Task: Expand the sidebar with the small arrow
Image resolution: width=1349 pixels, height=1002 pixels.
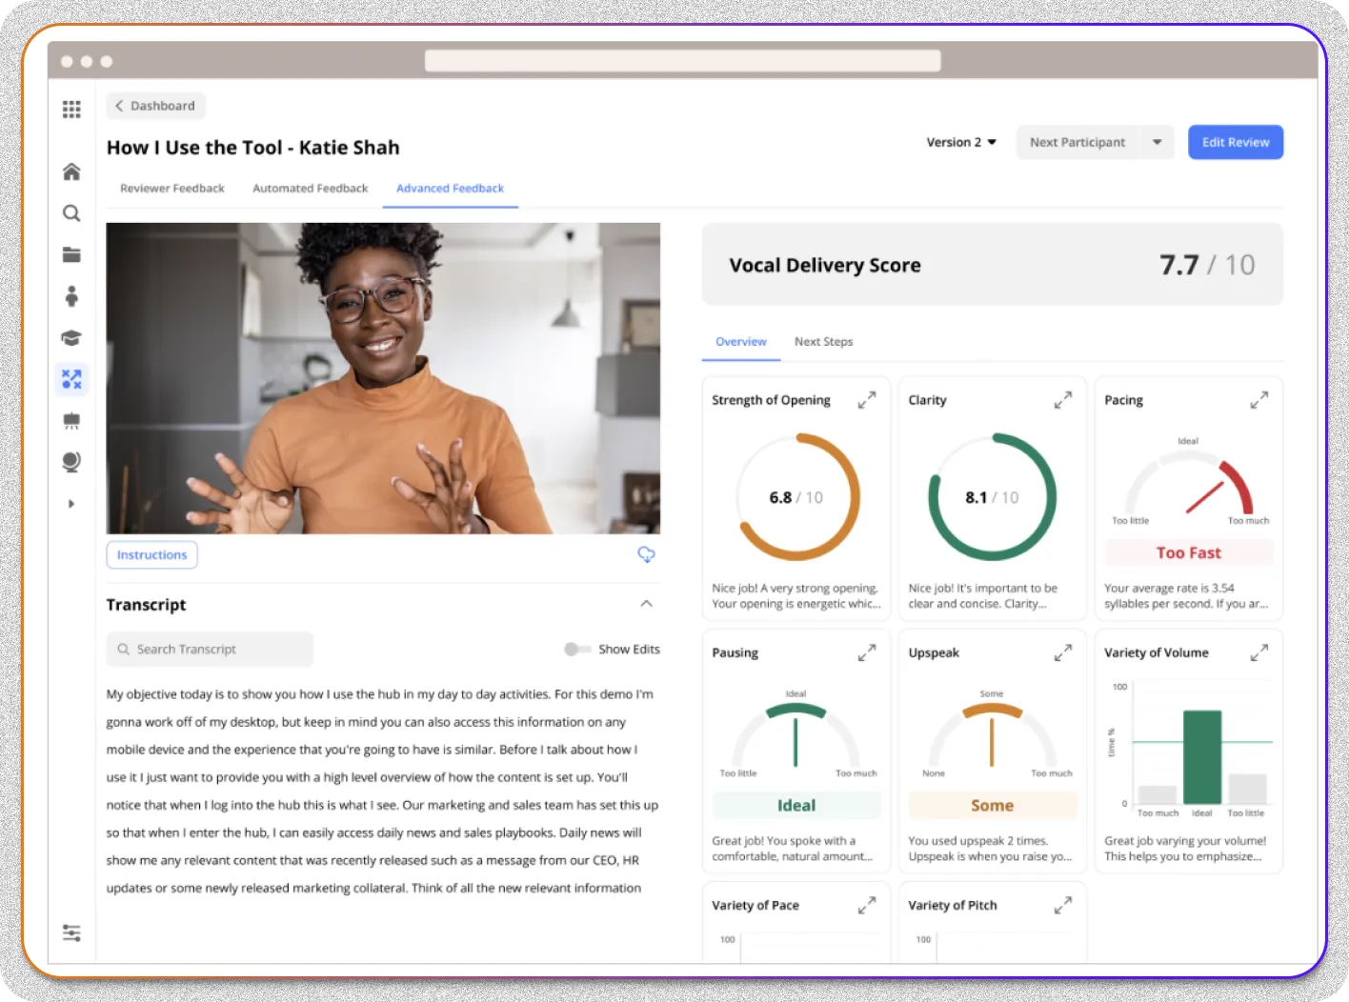Action: pyautogui.click(x=71, y=504)
